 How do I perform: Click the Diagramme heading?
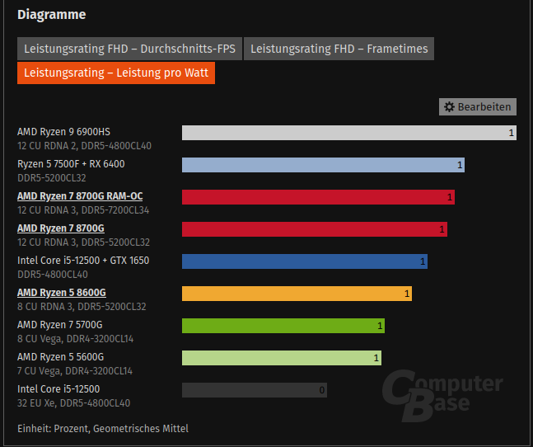point(52,15)
